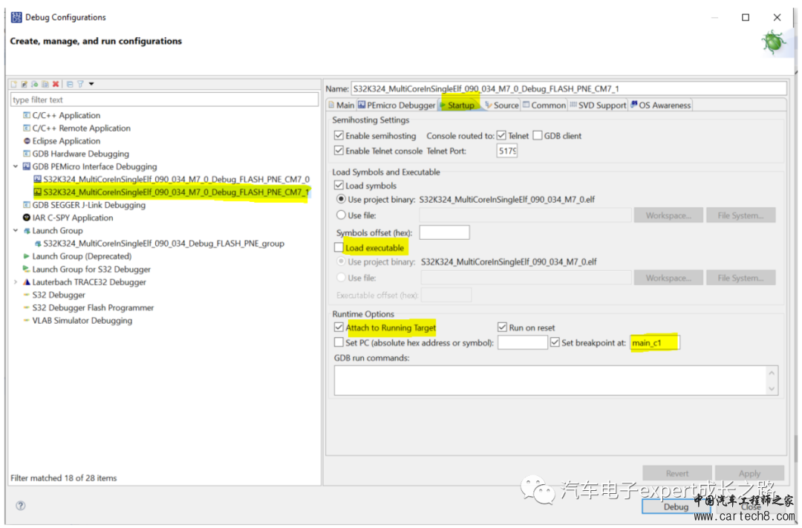Click the Revert button

(677, 473)
